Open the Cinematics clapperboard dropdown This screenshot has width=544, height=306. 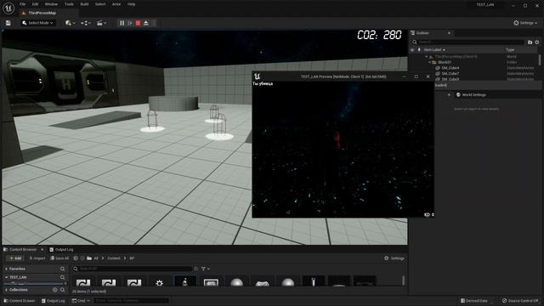(101, 23)
